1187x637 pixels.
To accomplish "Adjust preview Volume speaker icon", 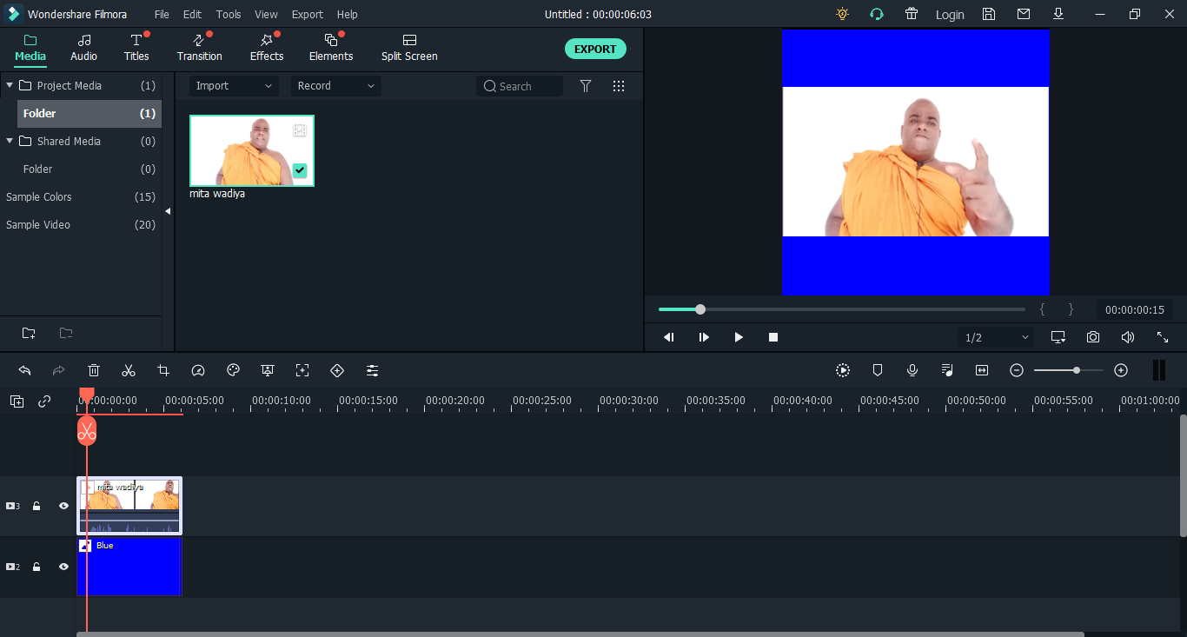I will [1128, 337].
